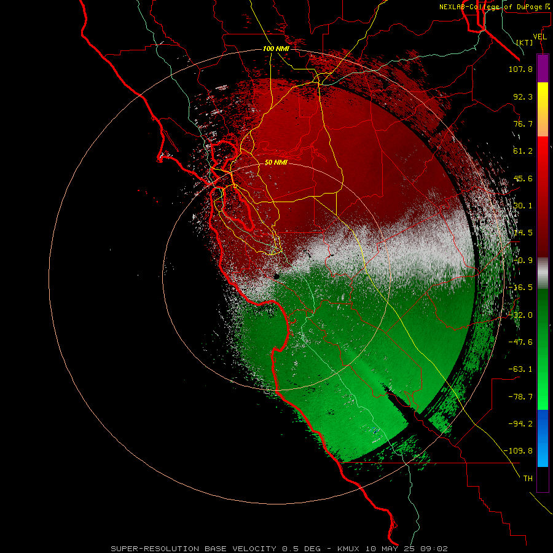Select the 107.8 scale value
Screen dimensions: 553x553
click(x=520, y=69)
